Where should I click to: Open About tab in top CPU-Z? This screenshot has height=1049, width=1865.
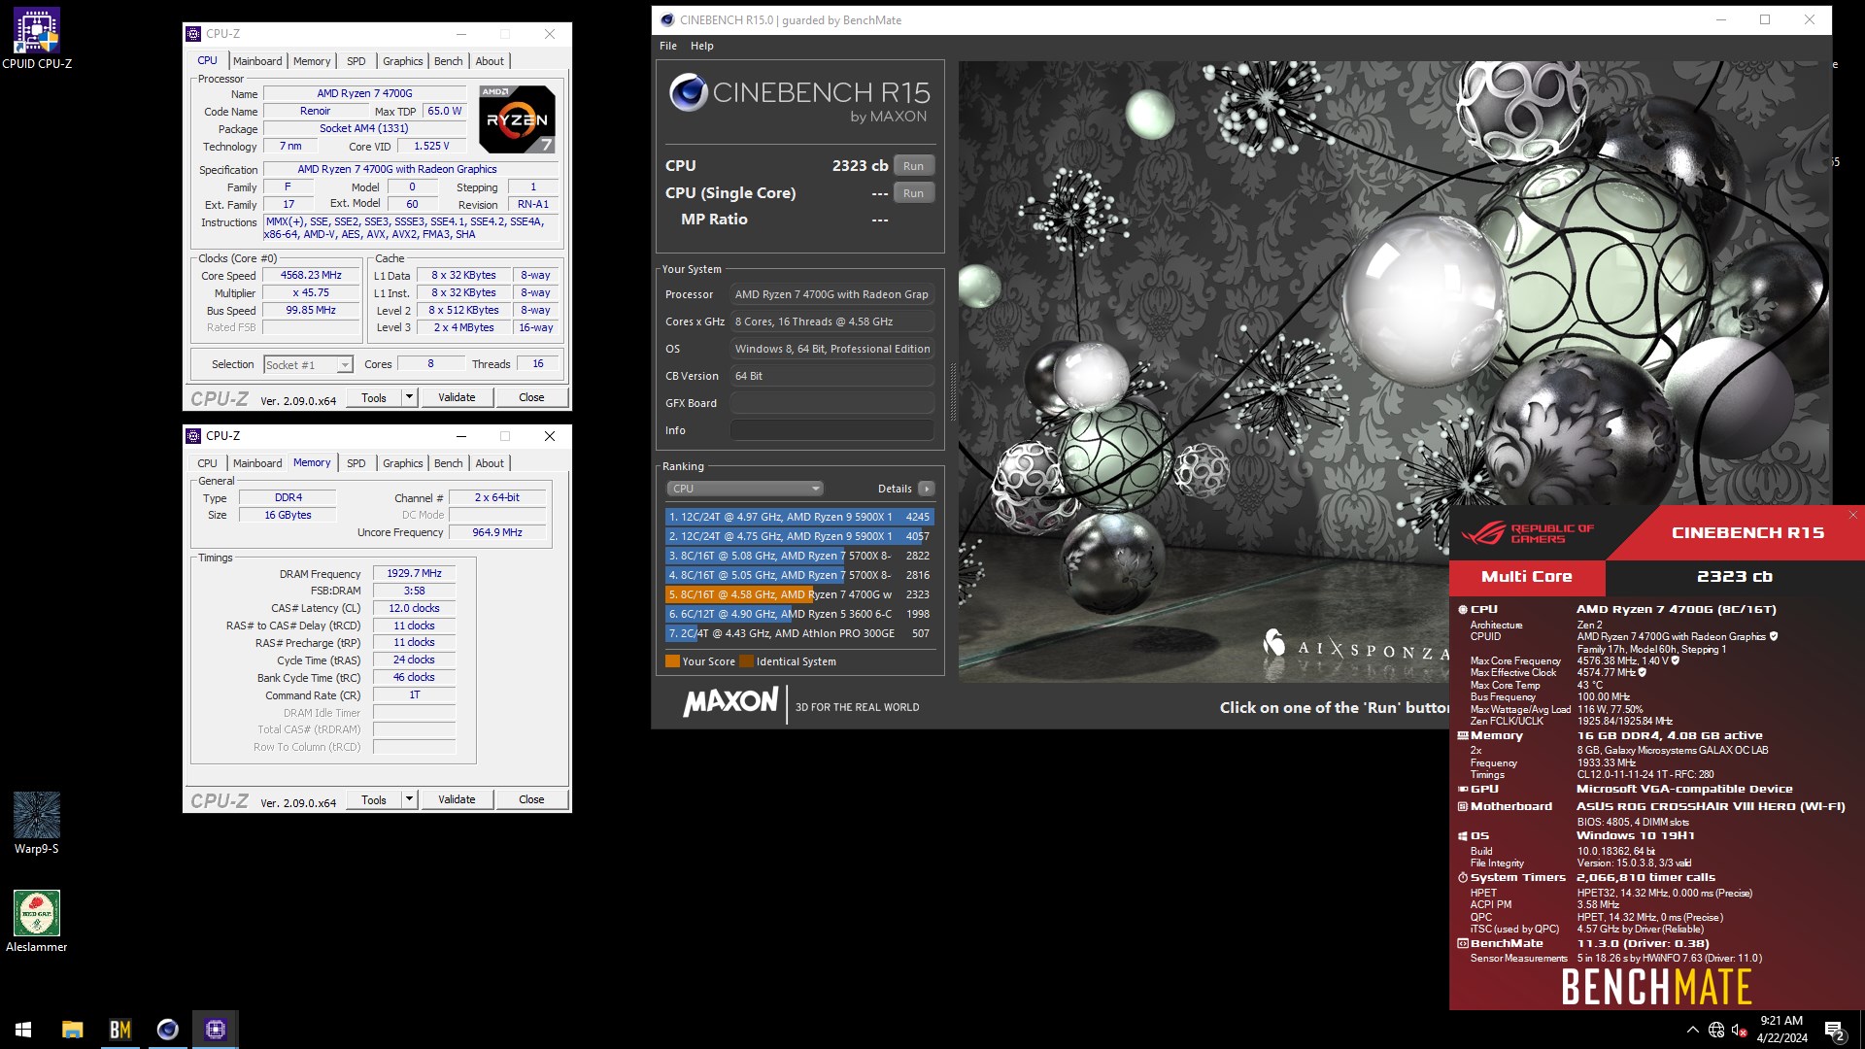pos(490,61)
